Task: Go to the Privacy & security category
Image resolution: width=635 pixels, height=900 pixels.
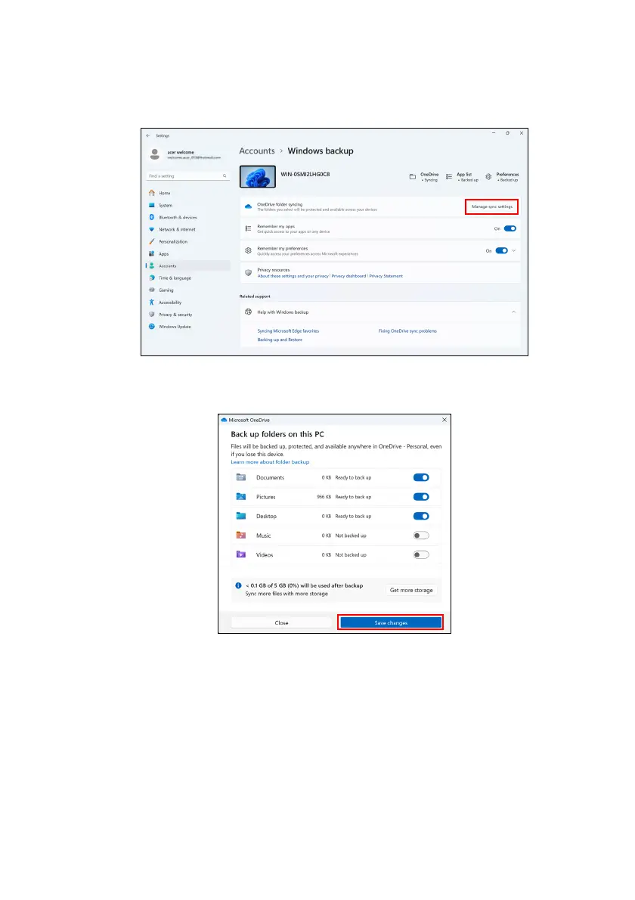Action: pyautogui.click(x=175, y=315)
